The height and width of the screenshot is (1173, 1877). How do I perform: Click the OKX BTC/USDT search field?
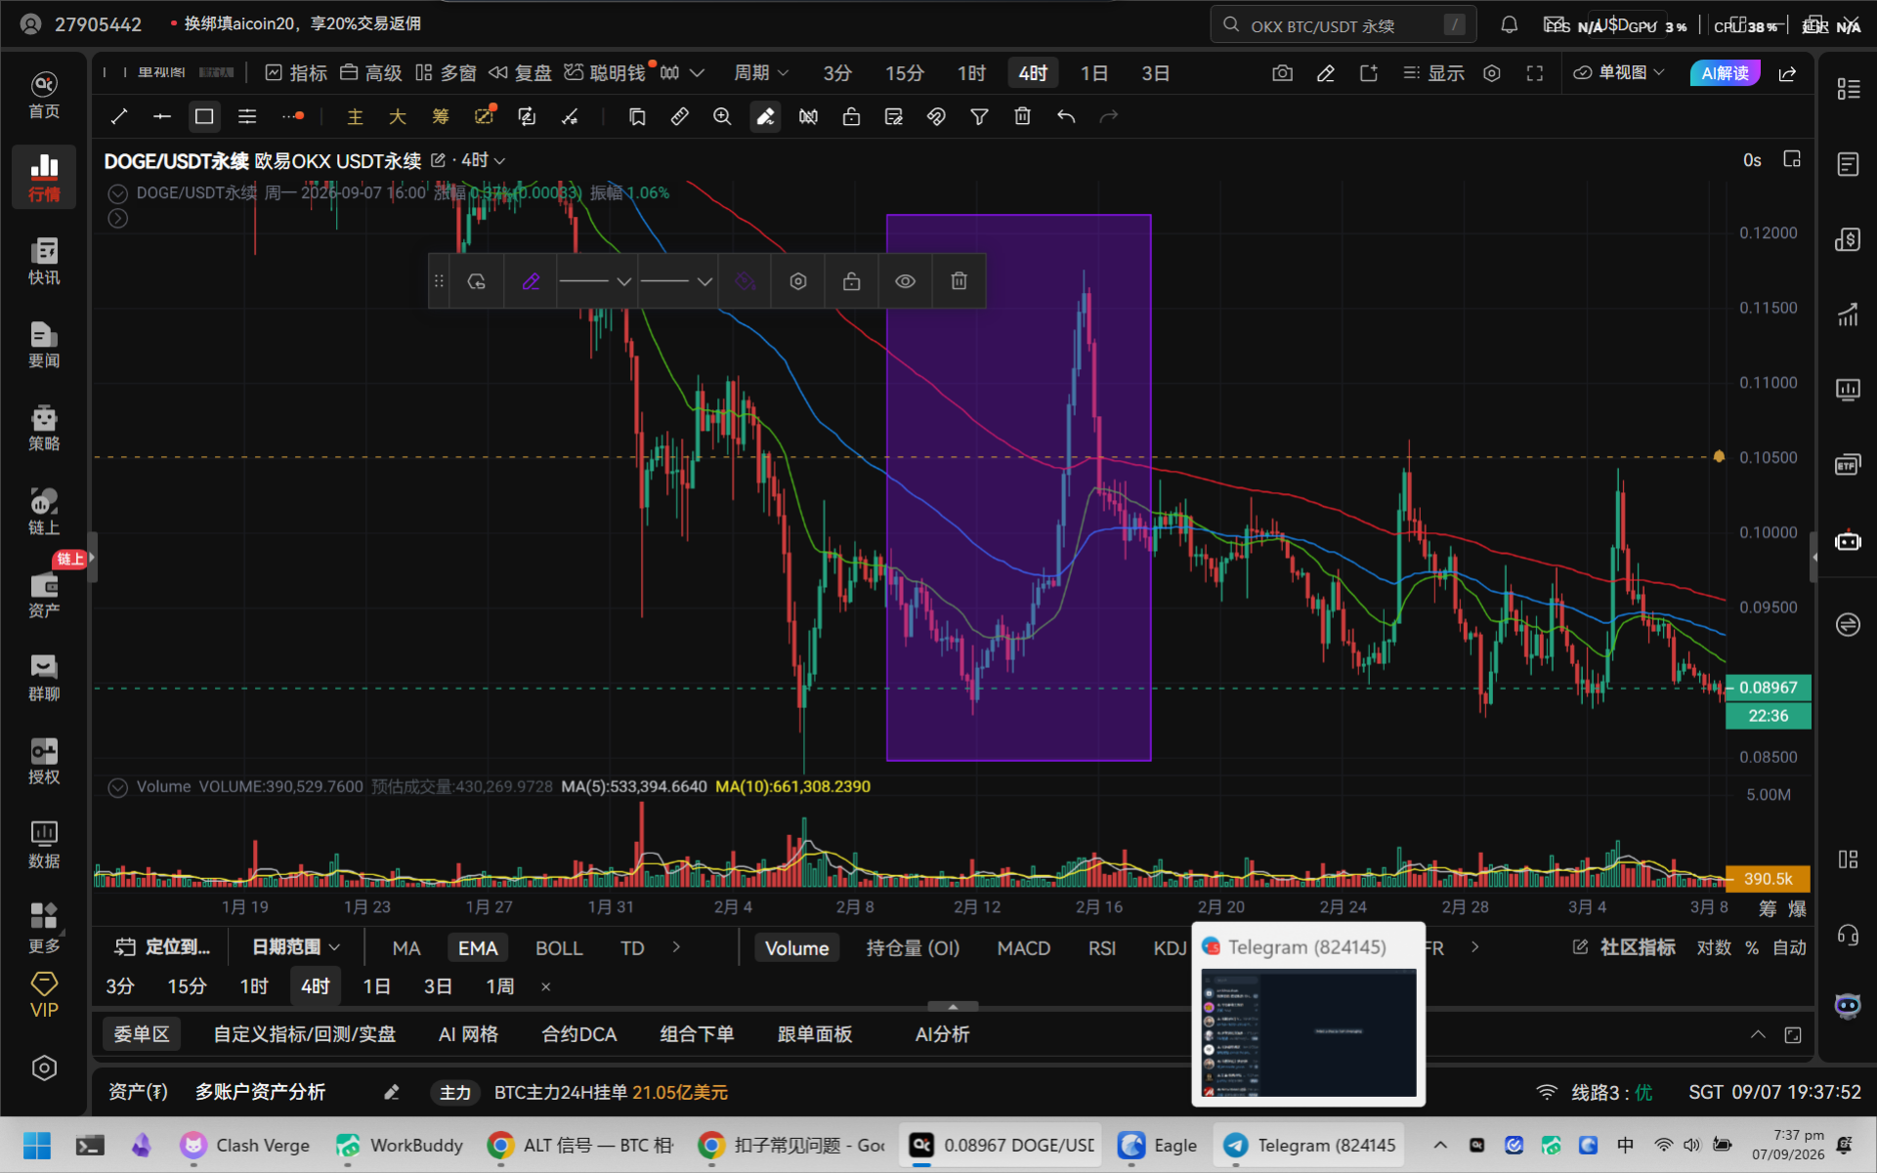[1344, 25]
